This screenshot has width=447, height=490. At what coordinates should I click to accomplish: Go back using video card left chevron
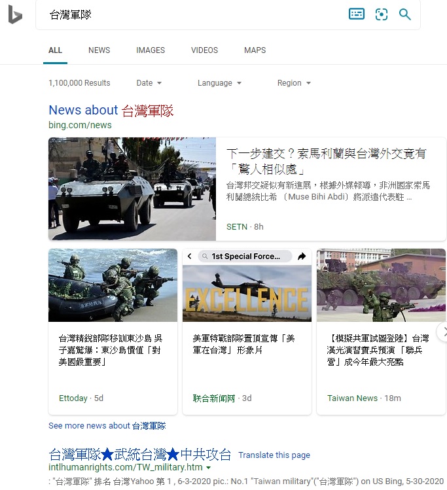point(190,256)
